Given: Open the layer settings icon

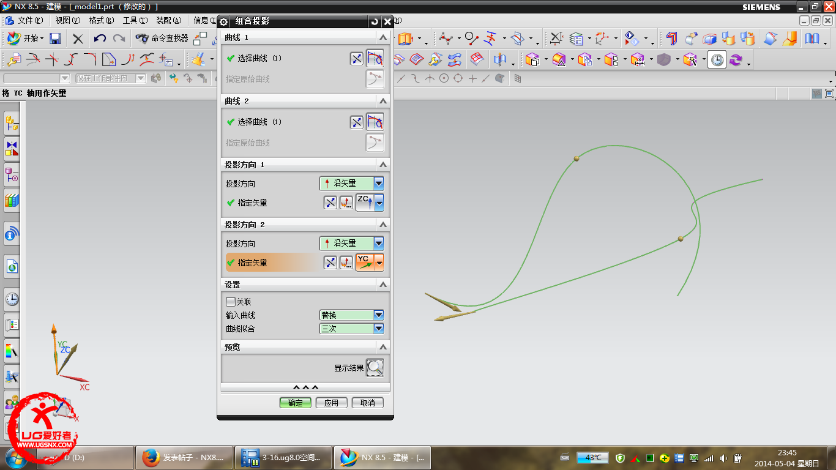Looking at the screenshot, I should click(576, 39).
